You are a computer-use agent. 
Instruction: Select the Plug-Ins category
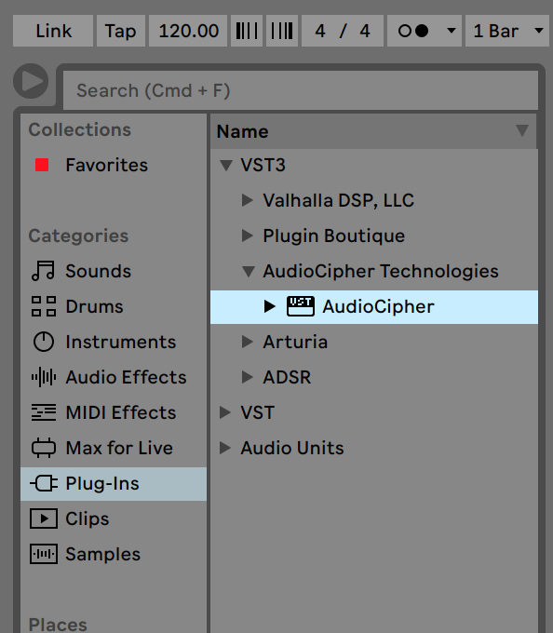114,484
